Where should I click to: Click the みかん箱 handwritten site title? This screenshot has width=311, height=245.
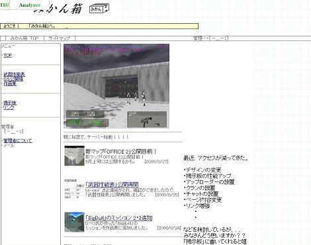[59, 9]
